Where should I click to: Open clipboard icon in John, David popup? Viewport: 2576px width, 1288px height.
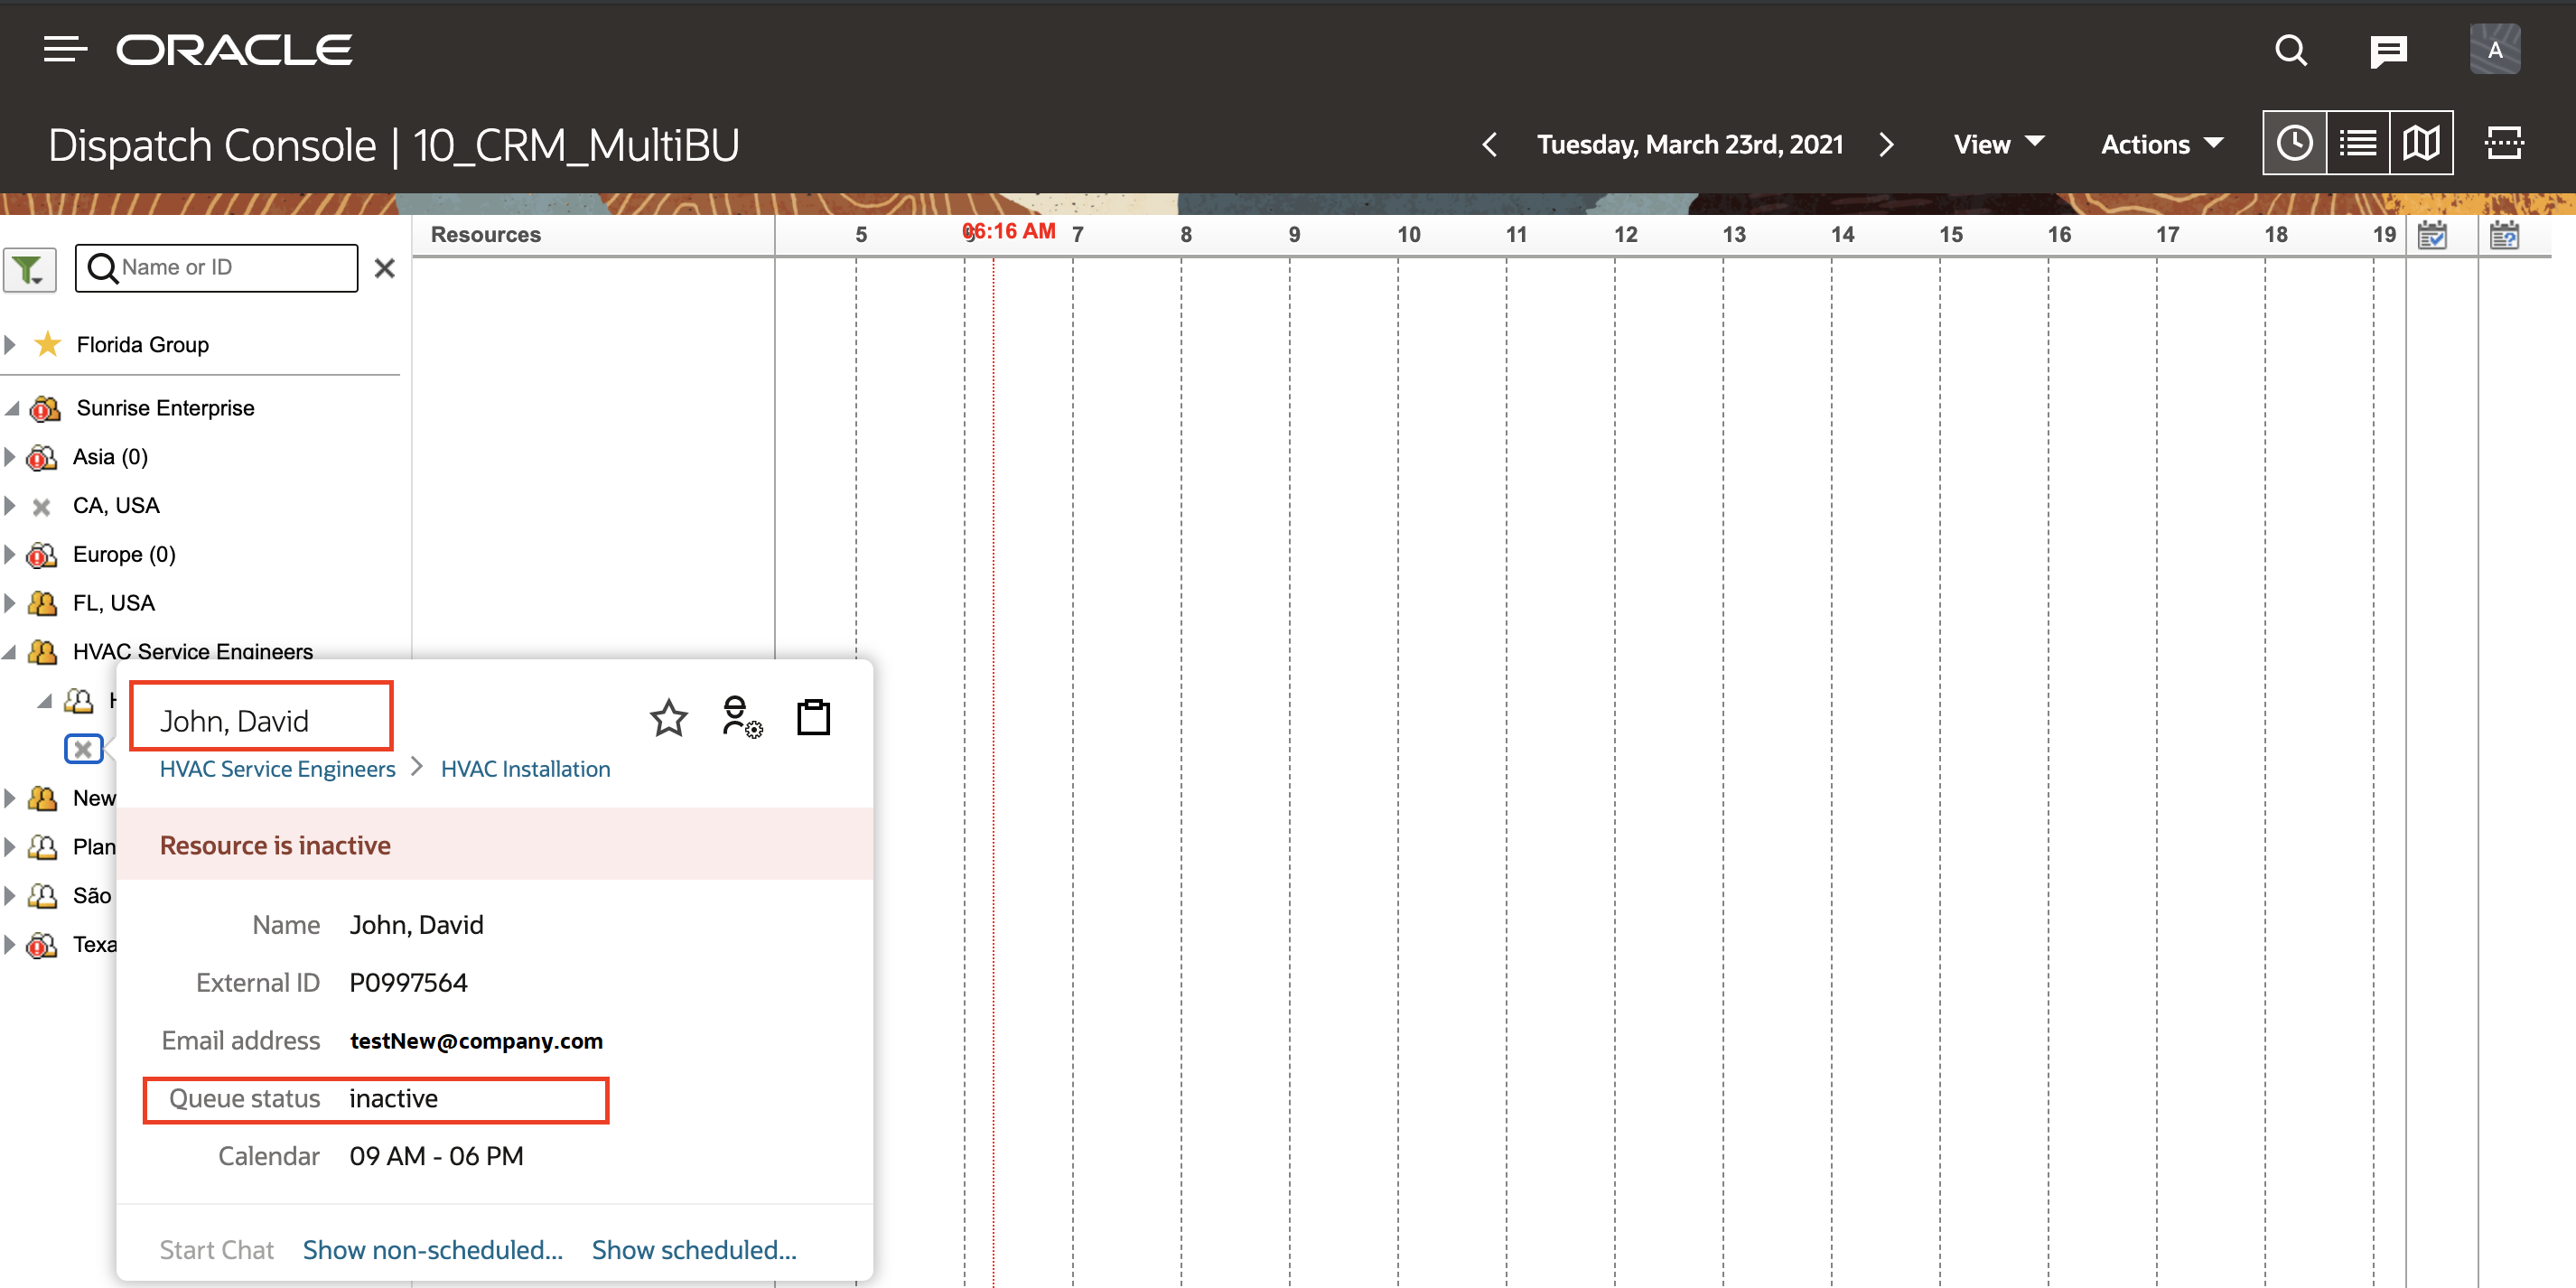point(813,717)
